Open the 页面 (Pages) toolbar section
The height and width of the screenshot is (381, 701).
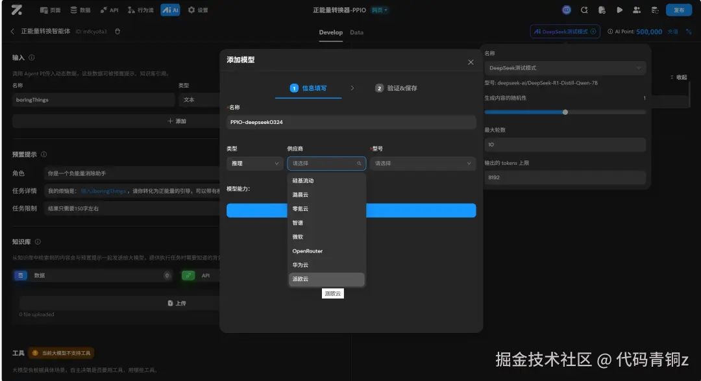pos(50,10)
